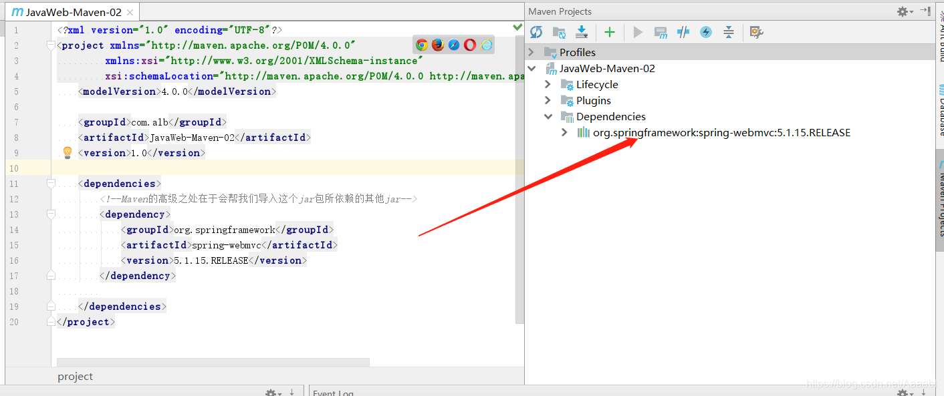
Task: Run Maven build play icon
Action: (638, 32)
